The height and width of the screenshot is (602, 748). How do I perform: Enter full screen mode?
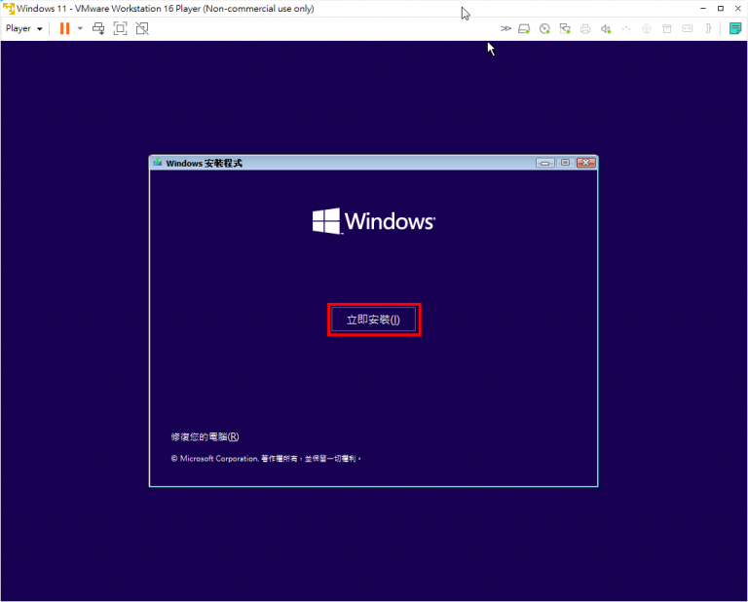click(120, 28)
